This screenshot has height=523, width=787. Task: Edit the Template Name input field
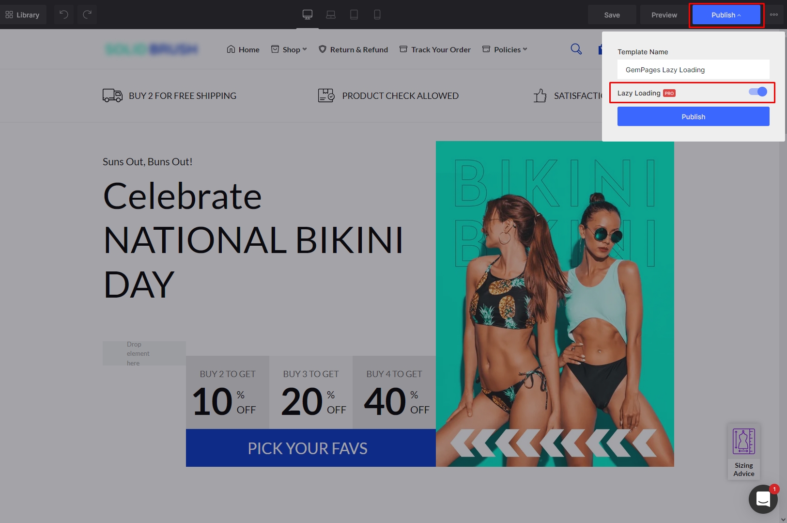(693, 69)
